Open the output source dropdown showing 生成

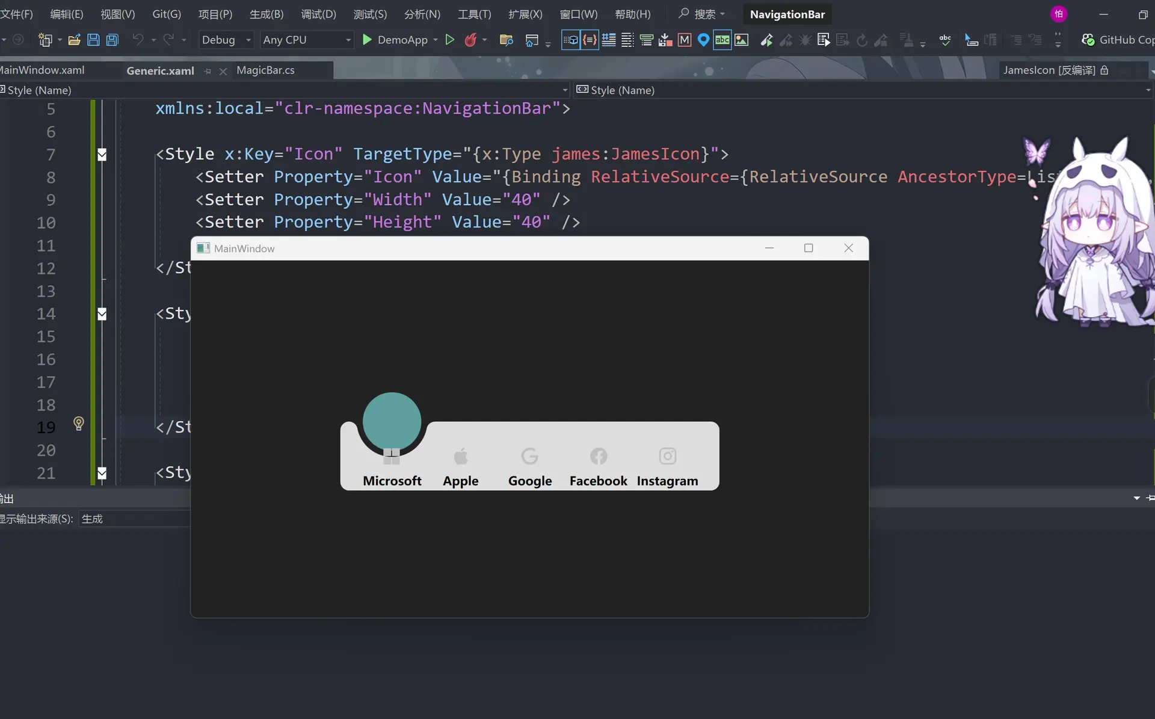coord(135,519)
